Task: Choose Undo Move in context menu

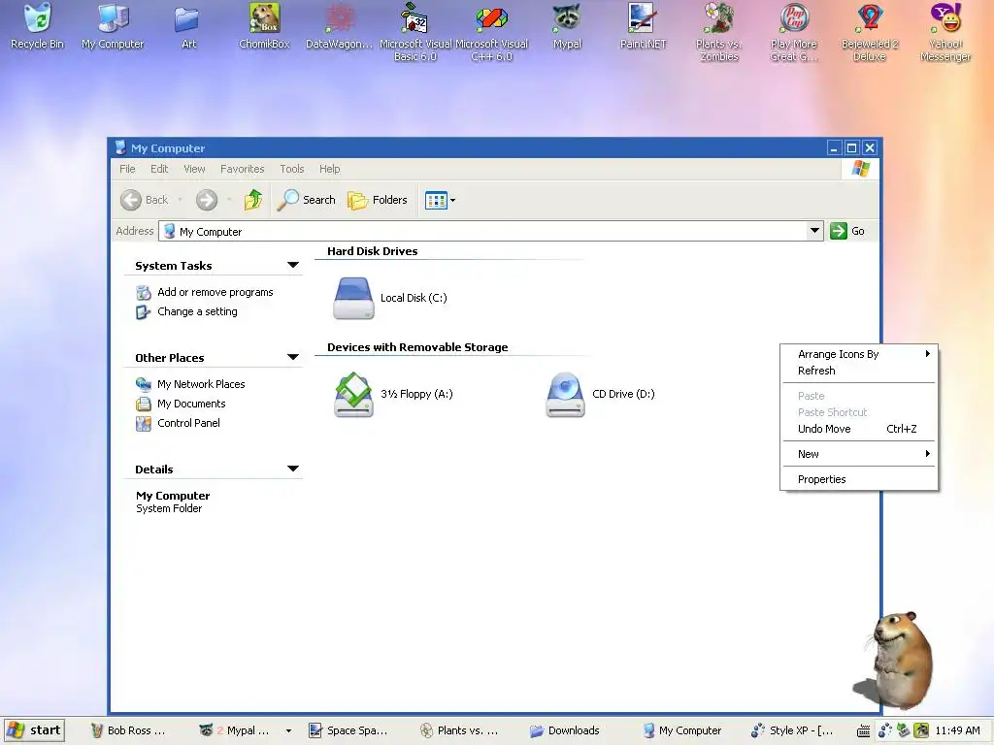Action: (858, 429)
